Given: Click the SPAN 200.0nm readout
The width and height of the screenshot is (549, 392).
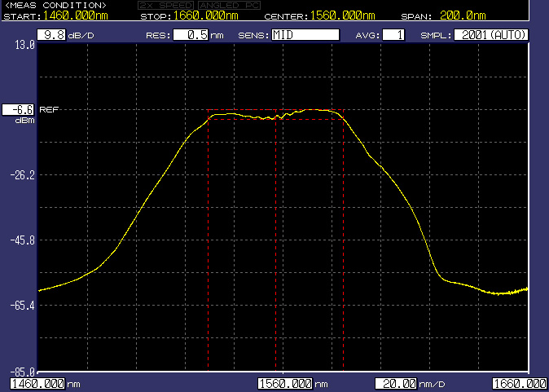Looking at the screenshot, I should [x=444, y=15].
